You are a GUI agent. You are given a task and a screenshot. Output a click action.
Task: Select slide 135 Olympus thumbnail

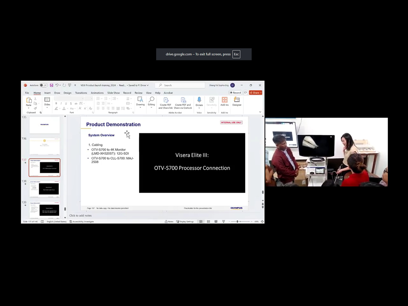click(45, 125)
